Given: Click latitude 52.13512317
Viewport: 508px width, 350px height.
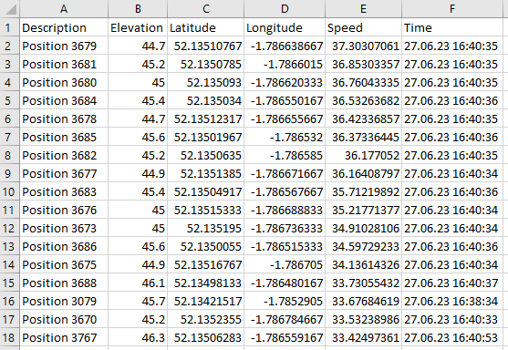Looking at the screenshot, I should (x=206, y=118).
